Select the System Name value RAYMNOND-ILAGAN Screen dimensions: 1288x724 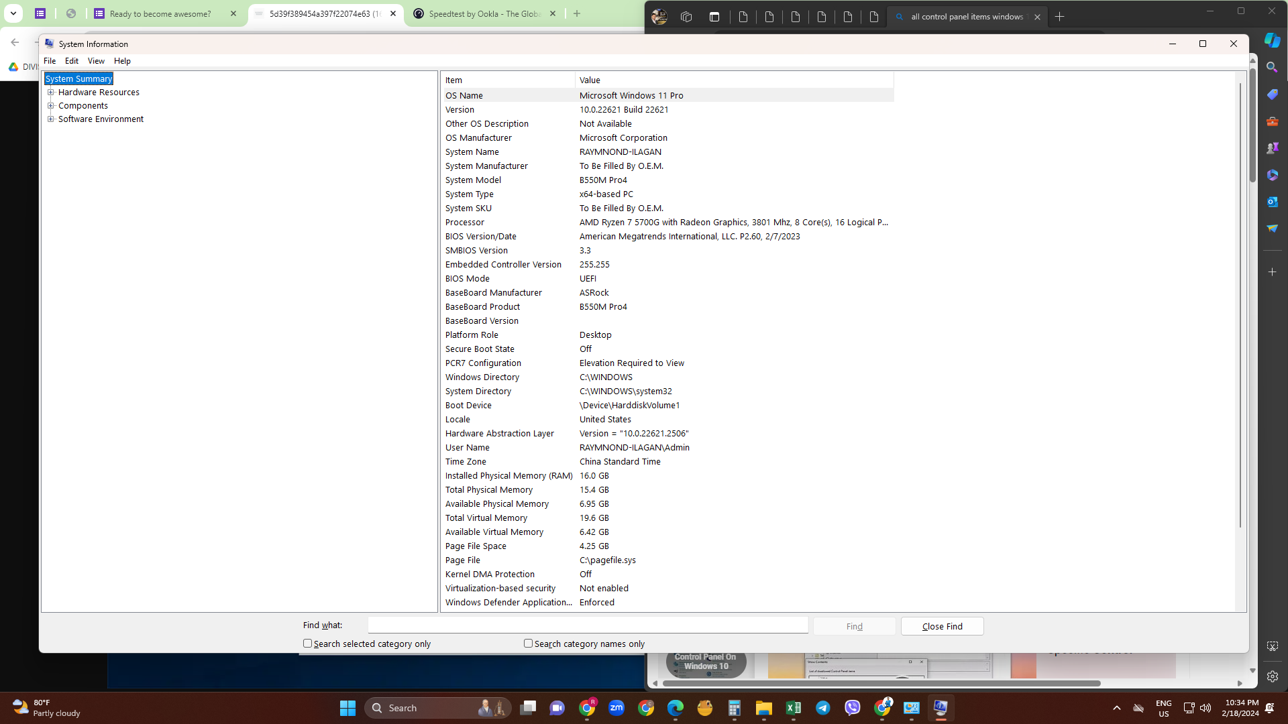click(x=620, y=152)
